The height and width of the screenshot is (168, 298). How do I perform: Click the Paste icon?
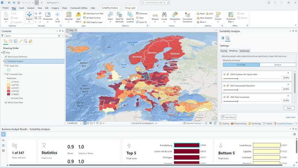[6, 15]
